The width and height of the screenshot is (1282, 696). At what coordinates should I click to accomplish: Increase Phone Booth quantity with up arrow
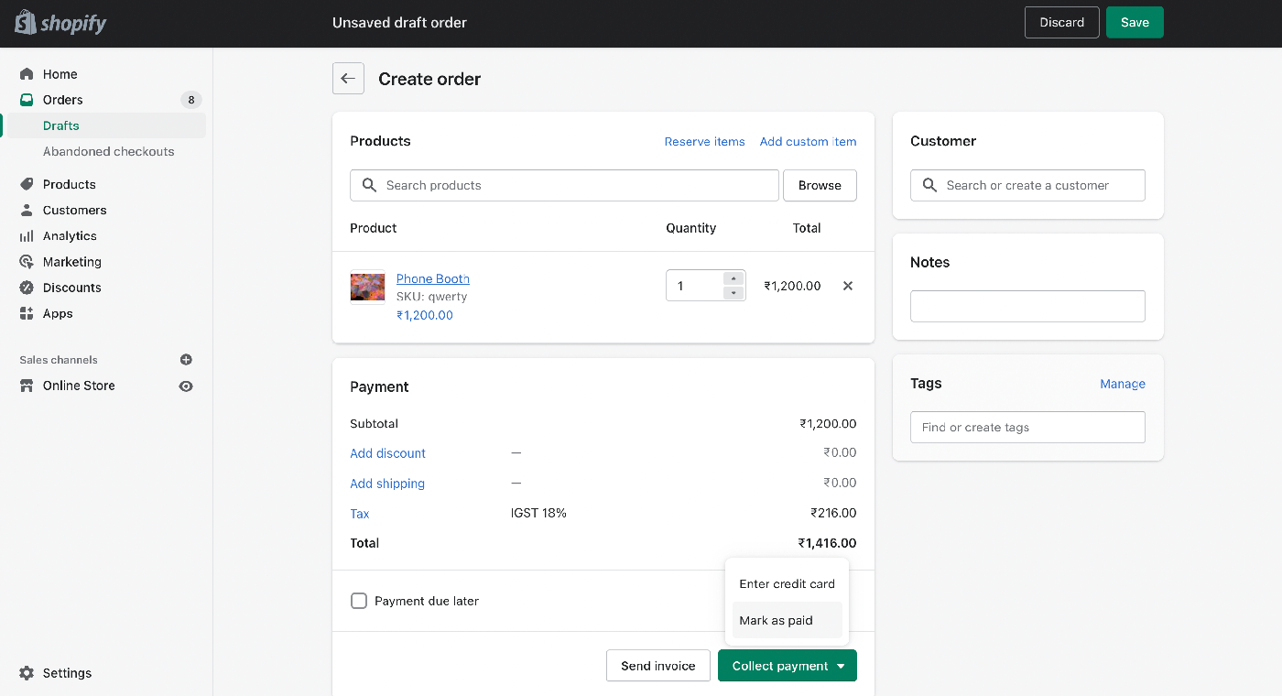(x=733, y=278)
